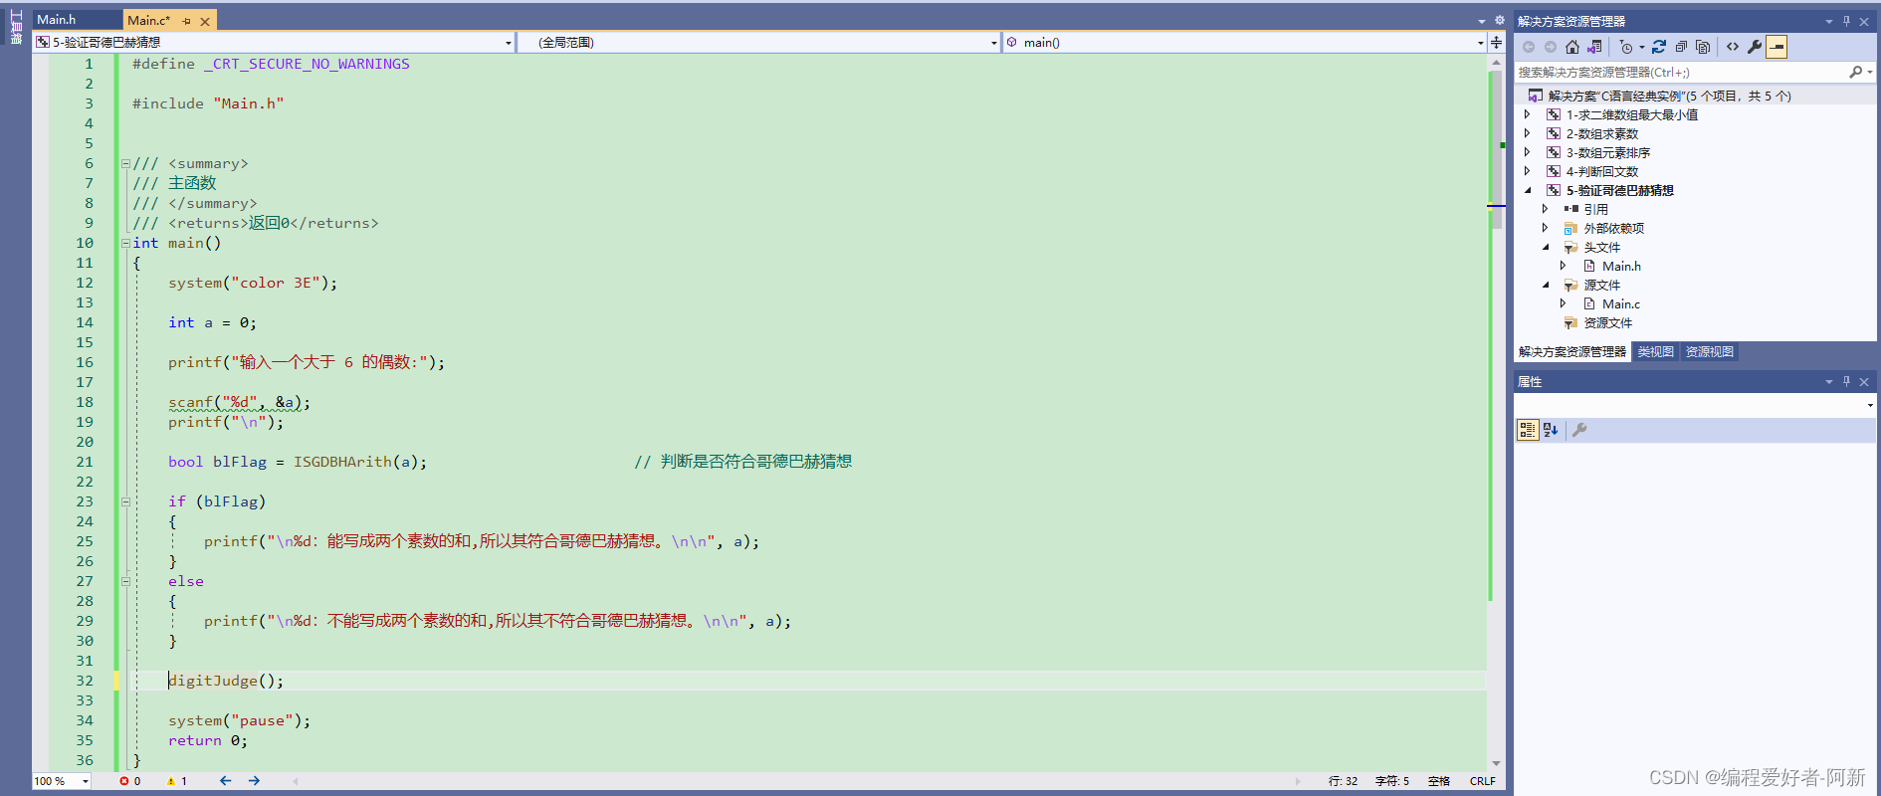Collapse project 5-验证哥德巴赫猜想
This screenshot has width=1881, height=796.
[x=1528, y=190]
